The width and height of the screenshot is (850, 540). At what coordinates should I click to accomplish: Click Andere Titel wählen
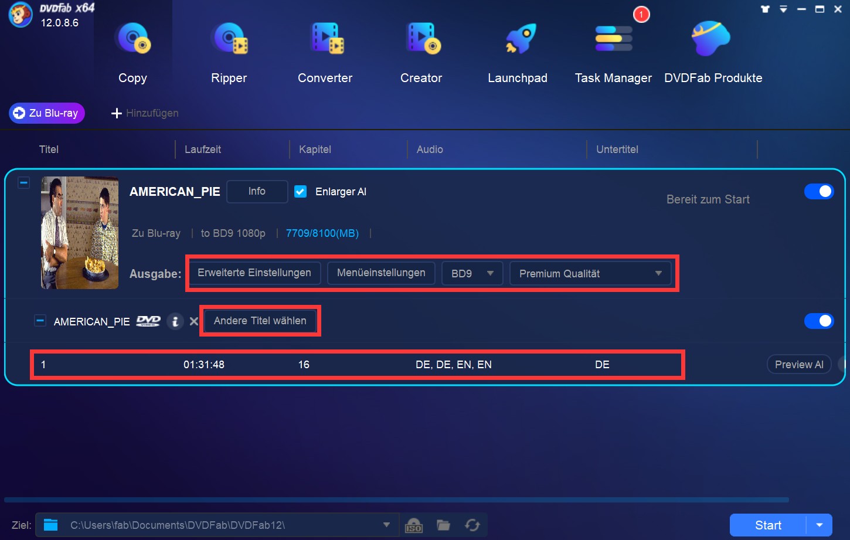(260, 321)
